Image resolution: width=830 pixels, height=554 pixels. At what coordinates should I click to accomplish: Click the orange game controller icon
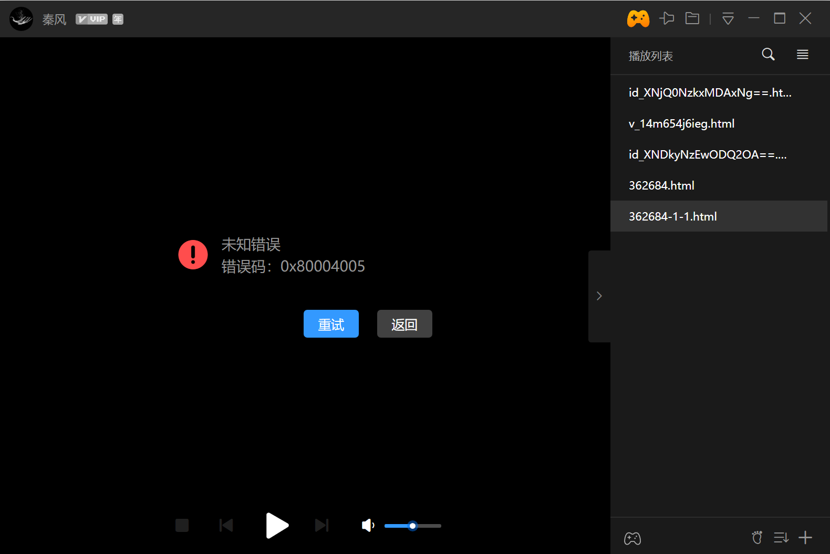pyautogui.click(x=638, y=19)
